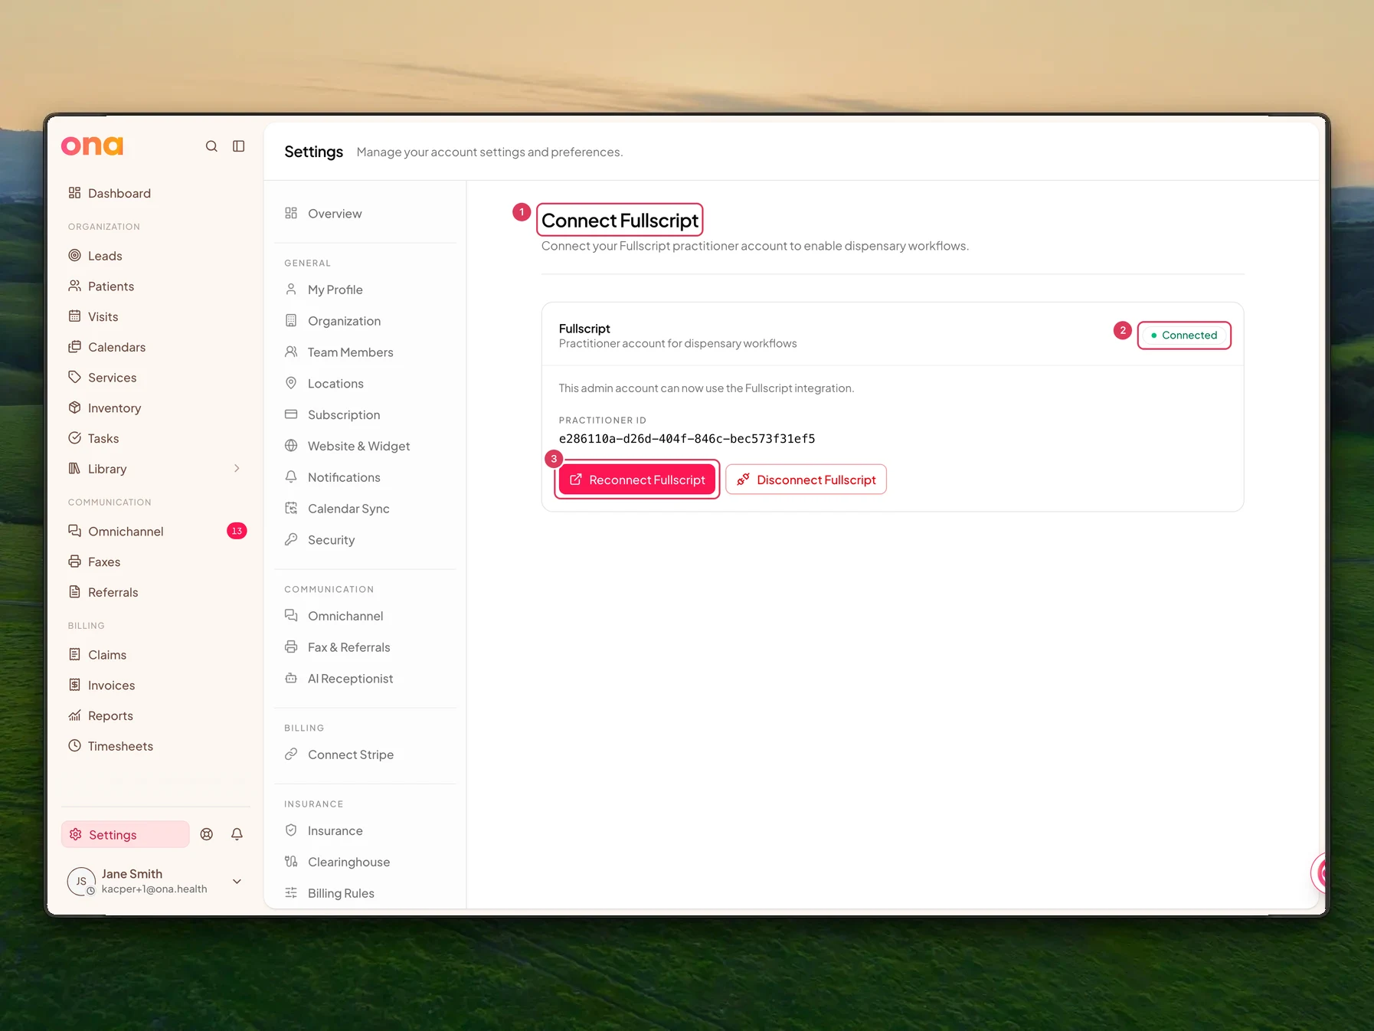Click the JS user avatar
The width and height of the screenshot is (1374, 1031).
[x=81, y=882]
